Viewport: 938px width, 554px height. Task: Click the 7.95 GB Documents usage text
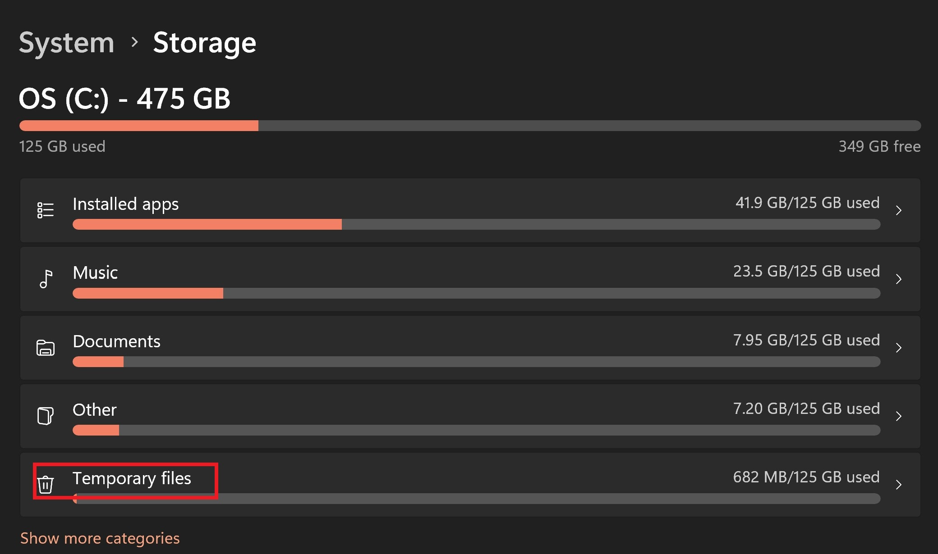tap(806, 340)
